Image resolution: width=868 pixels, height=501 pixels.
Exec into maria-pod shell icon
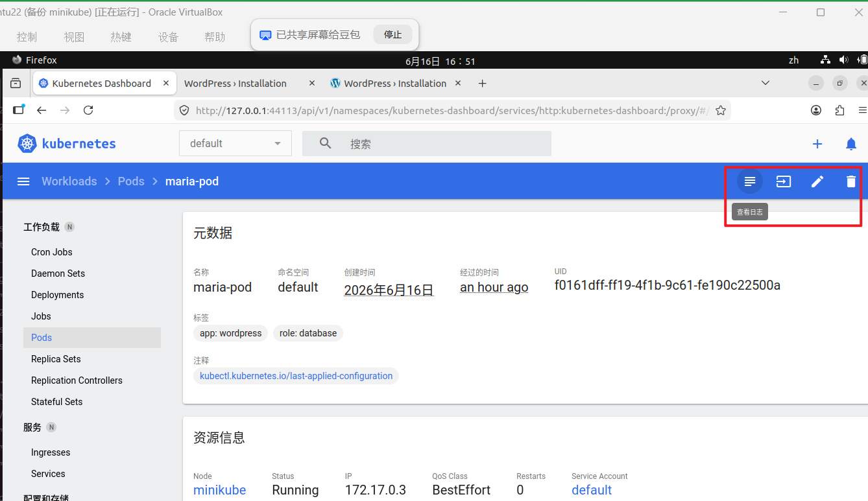pos(784,181)
